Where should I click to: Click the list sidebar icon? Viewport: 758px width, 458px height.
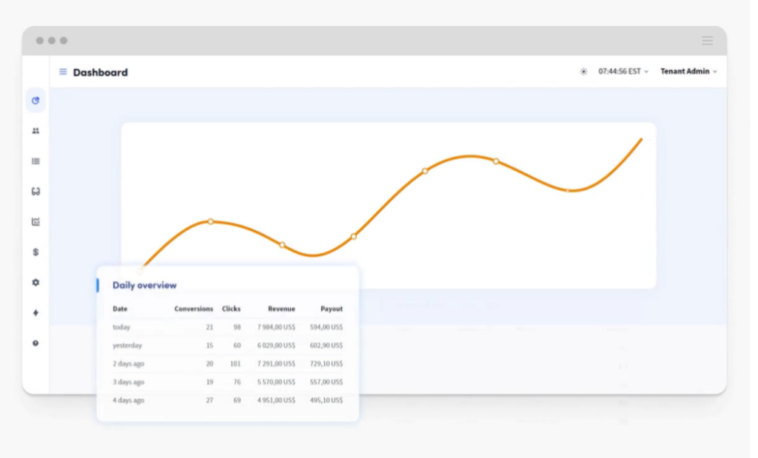pyautogui.click(x=36, y=161)
